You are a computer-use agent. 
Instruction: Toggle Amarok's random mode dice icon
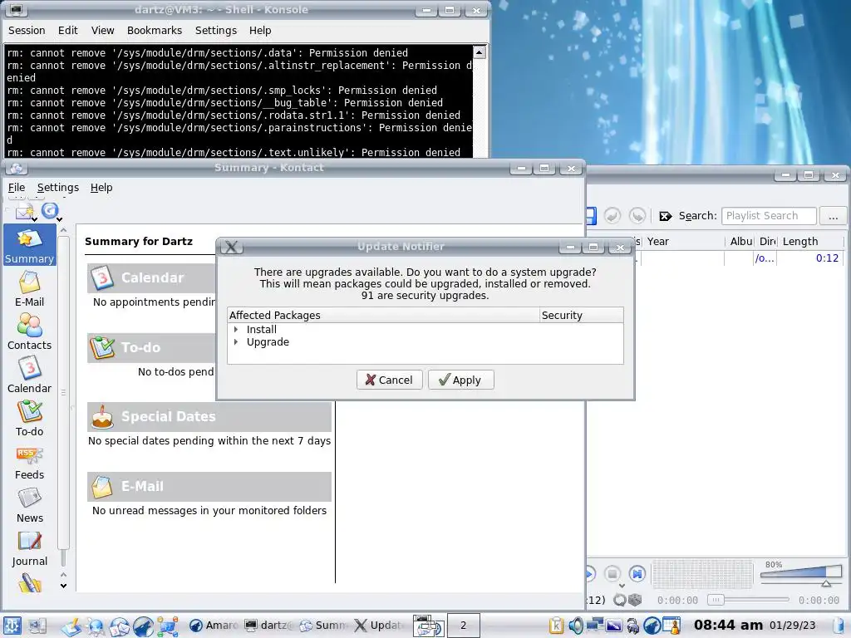(x=635, y=600)
